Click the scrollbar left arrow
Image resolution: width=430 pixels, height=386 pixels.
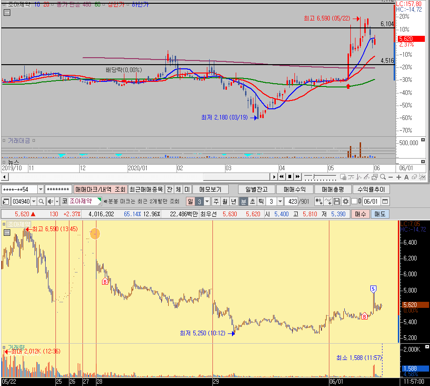click(x=4, y=177)
